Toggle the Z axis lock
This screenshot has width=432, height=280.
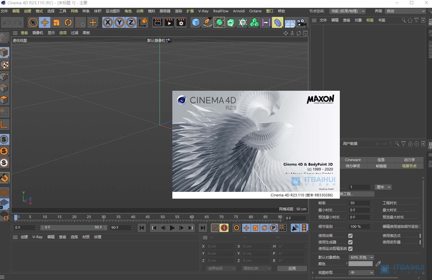click(x=131, y=23)
